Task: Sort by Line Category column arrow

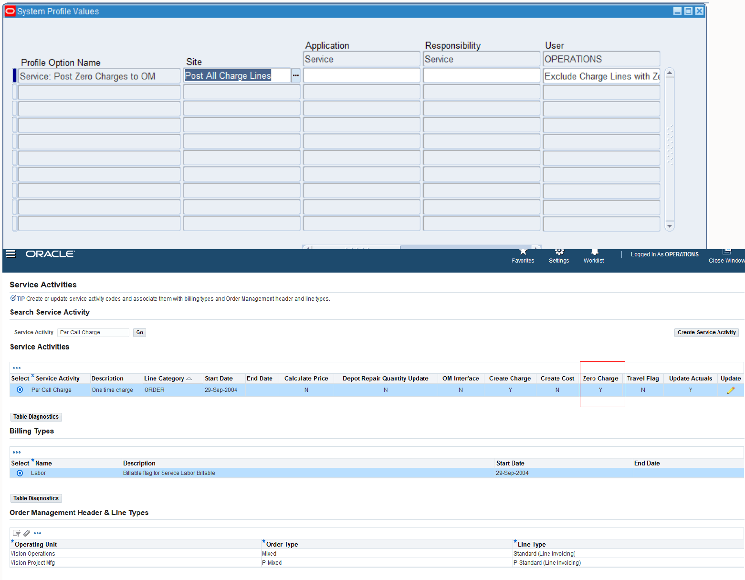Action: tap(189, 379)
